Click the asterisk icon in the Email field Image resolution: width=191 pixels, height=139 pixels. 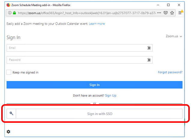[x=149, y=48]
